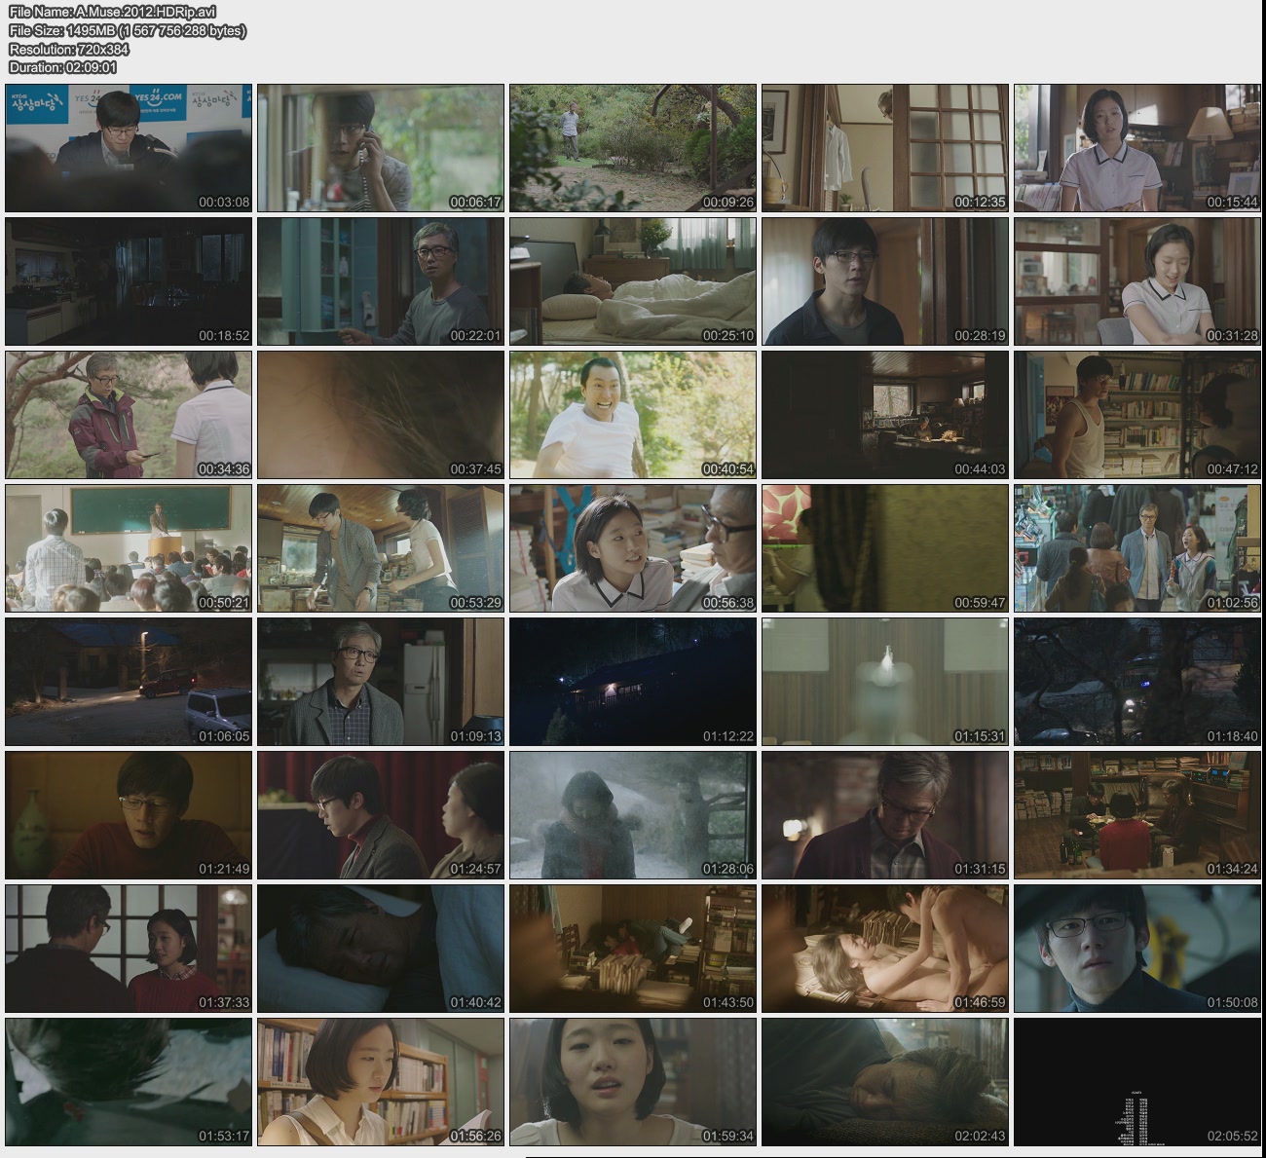Open the laughing man frame at 00:40:54

(633, 415)
